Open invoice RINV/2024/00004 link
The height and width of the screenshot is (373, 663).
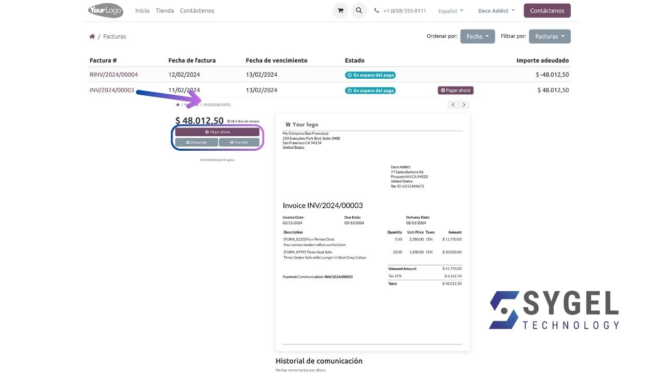click(x=113, y=75)
